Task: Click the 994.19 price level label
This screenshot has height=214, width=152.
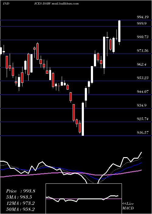Action: tap(143, 17)
